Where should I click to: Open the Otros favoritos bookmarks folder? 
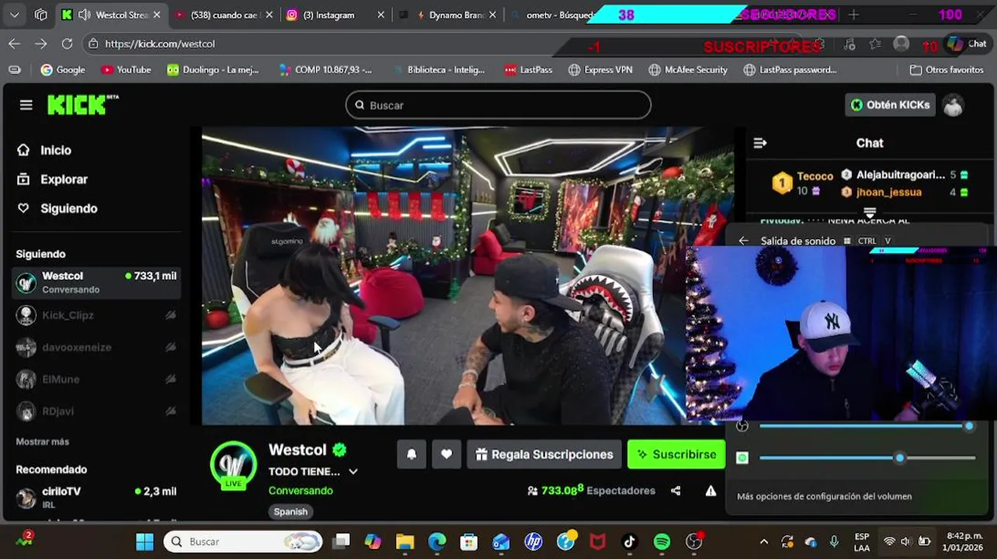pyautogui.click(x=947, y=70)
